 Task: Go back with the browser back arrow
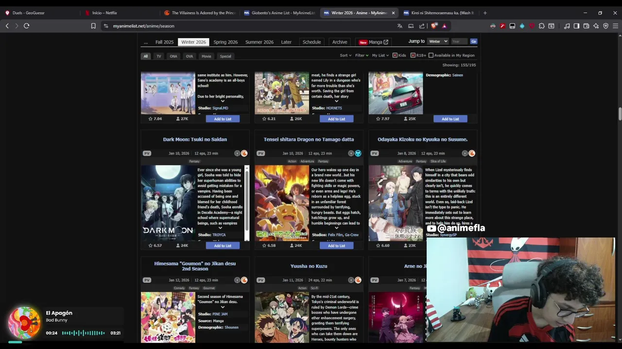tap(7, 26)
